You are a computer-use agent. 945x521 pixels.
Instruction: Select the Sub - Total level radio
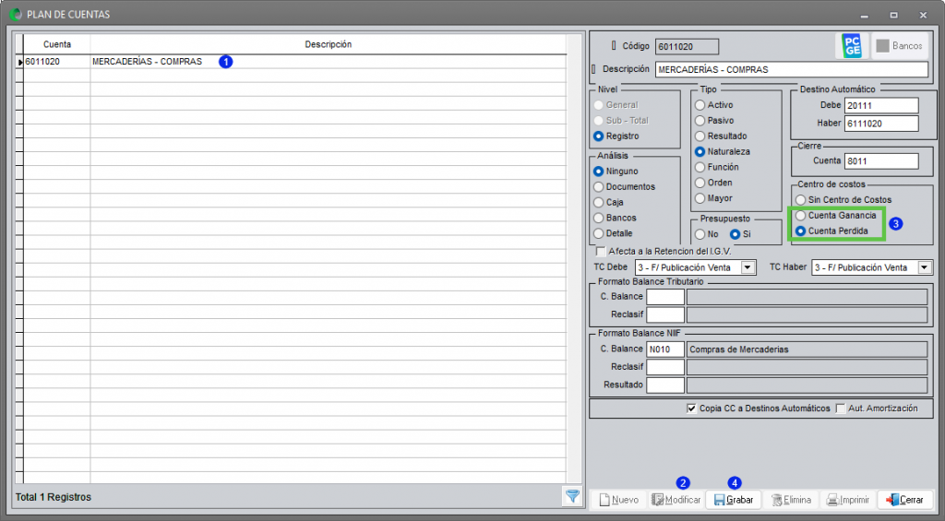(x=598, y=121)
